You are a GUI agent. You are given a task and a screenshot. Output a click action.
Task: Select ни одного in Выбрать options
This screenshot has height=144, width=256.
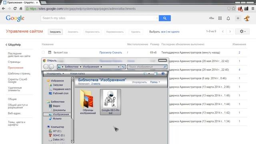(x=173, y=32)
